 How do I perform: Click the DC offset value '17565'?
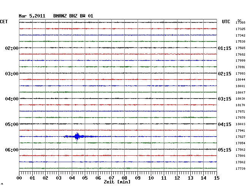coord(241,48)
